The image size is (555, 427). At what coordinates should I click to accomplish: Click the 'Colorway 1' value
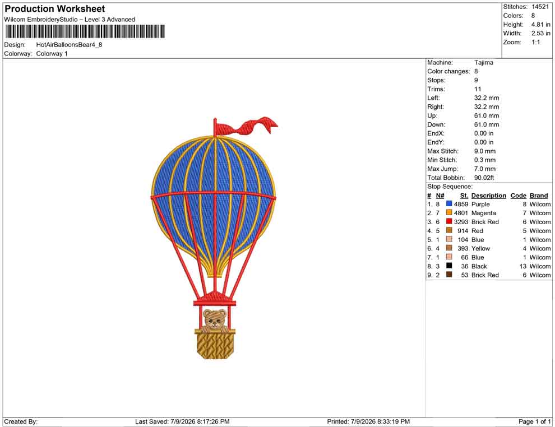tap(52, 54)
